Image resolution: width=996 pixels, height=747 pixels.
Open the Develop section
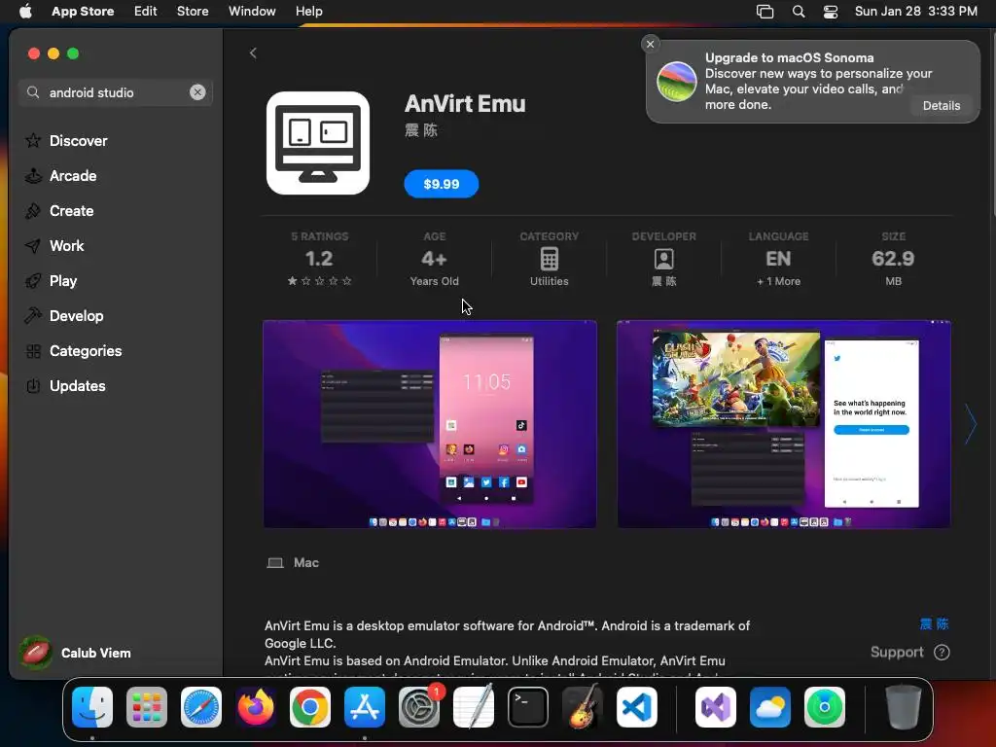(x=76, y=316)
